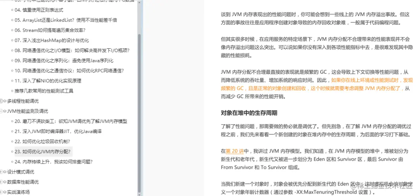The height and width of the screenshot is (196, 419).
Task: Click the paragraph starting 了解了性能问题
Action: point(316,130)
